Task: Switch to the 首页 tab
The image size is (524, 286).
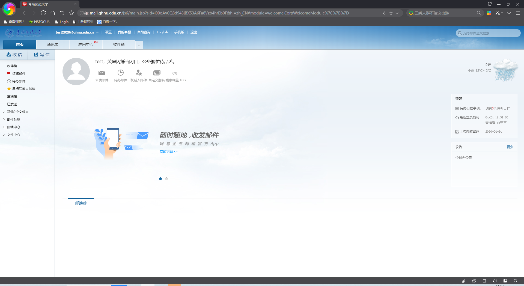Action: [20, 44]
